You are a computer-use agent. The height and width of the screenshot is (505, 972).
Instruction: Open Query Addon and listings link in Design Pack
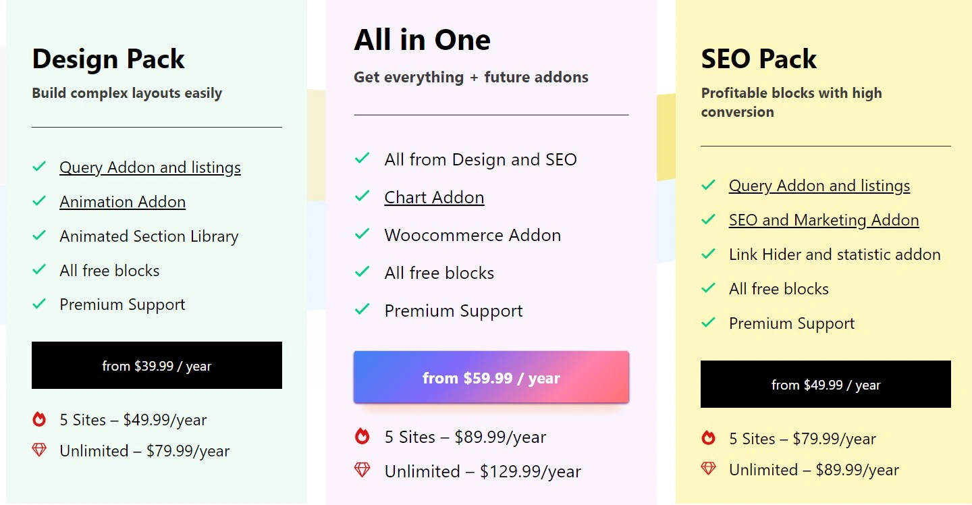(x=150, y=167)
